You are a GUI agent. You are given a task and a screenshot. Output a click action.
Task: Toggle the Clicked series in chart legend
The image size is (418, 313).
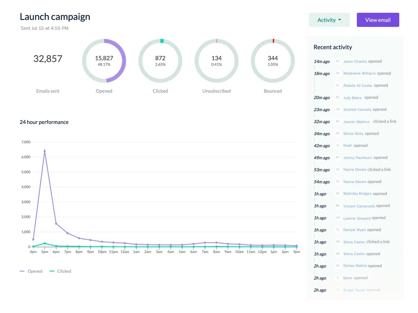click(60, 271)
